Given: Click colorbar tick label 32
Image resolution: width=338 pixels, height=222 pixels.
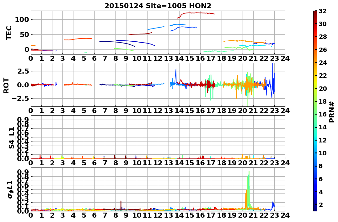Looking at the screenshot, I should click(x=323, y=11).
